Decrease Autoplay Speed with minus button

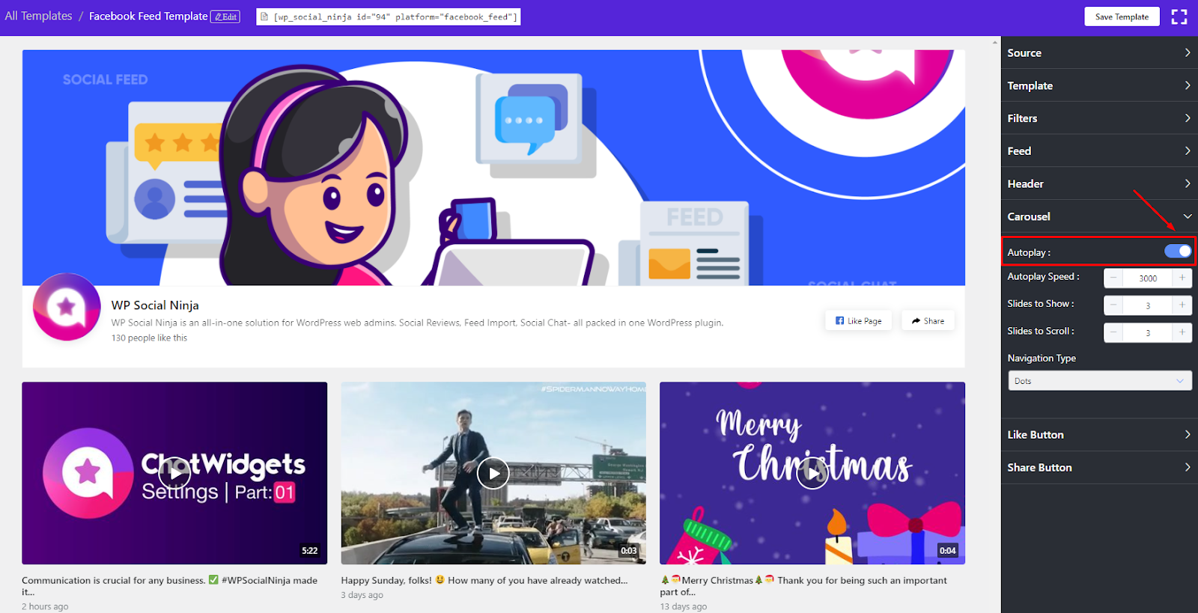[x=1113, y=278]
